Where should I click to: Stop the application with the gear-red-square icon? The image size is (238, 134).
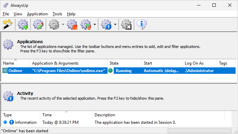72,24
